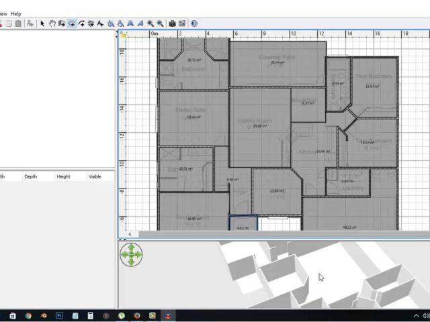Viewport: 430px width, 322px height.
Task: Select the Create polylines tool
Action: [81, 23]
